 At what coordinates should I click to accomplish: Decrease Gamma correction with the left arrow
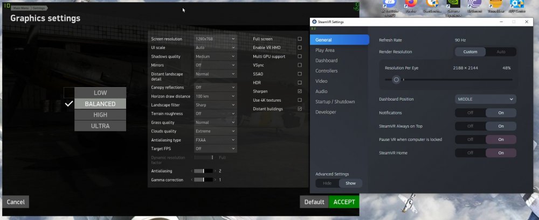click(x=191, y=180)
